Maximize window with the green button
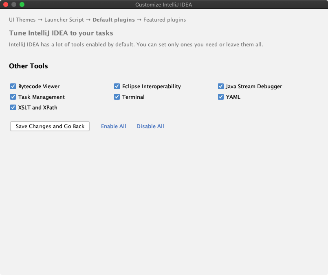Image resolution: width=328 pixels, height=275 pixels. coord(22,4)
